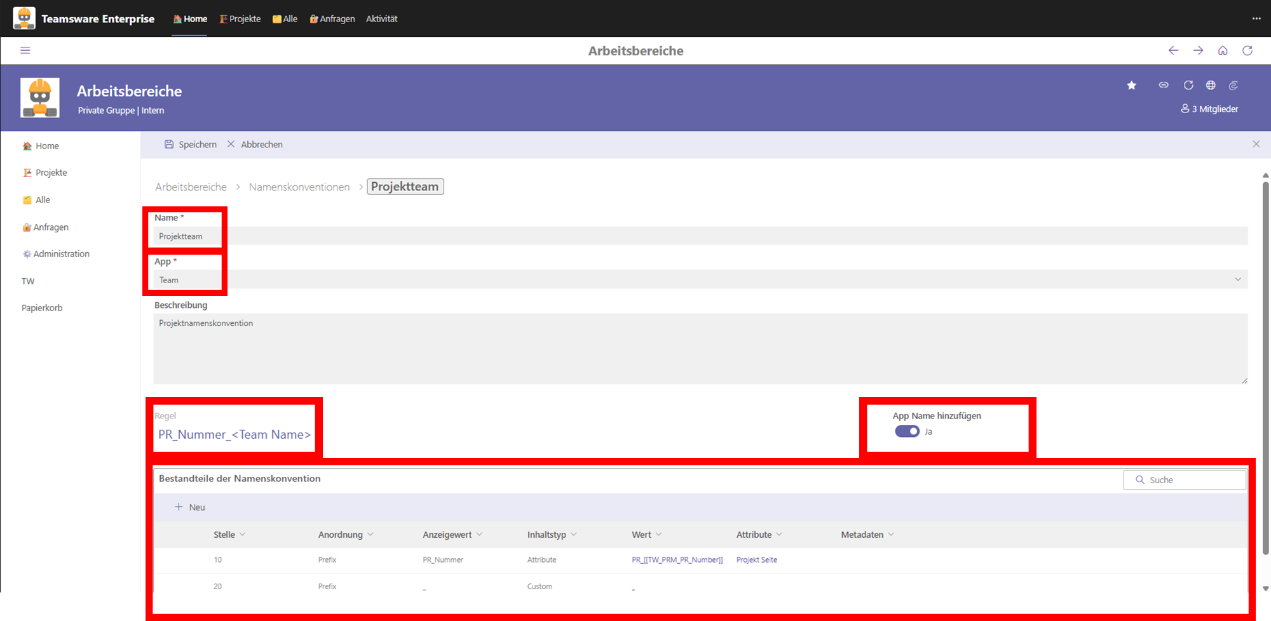Open the Anfragen tab in top navigation
This screenshot has height=621, width=1271.
(332, 19)
